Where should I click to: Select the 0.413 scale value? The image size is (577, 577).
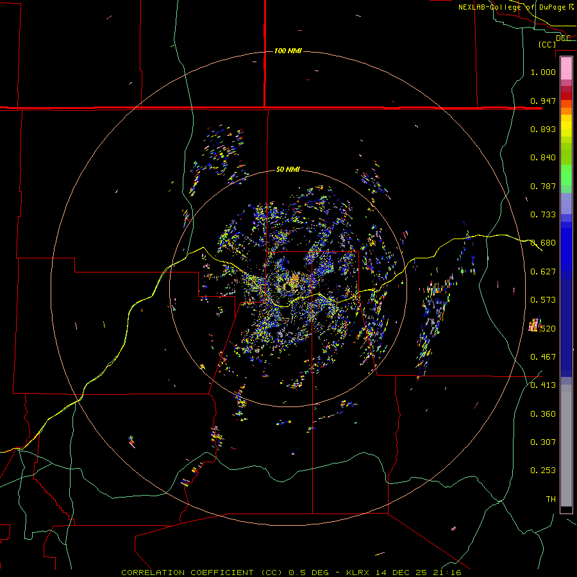coord(543,385)
